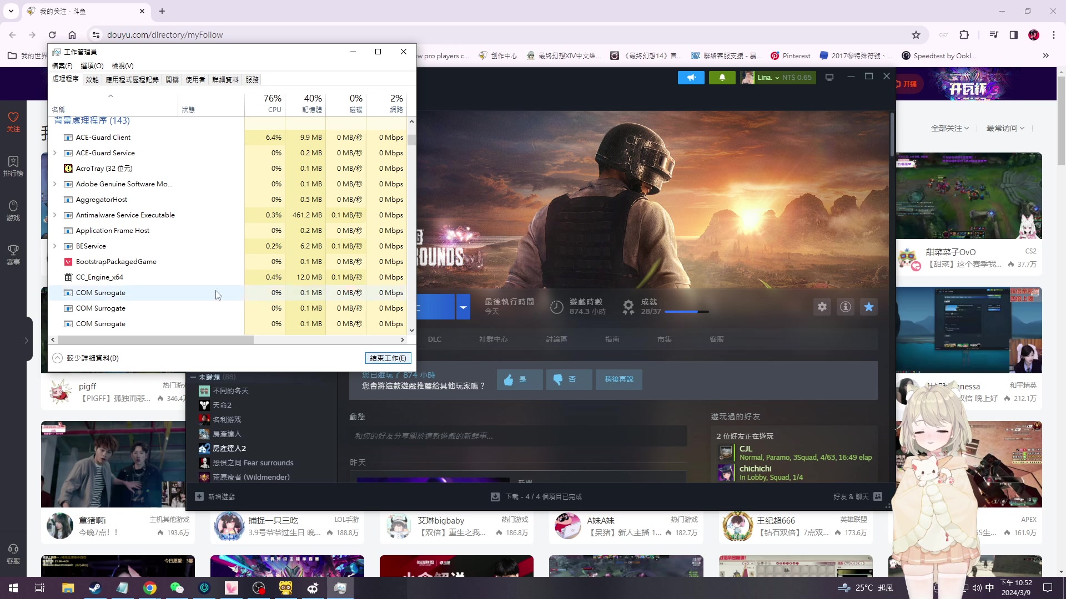Open 討論區 tab in Steam
The width and height of the screenshot is (1066, 599).
tap(556, 339)
